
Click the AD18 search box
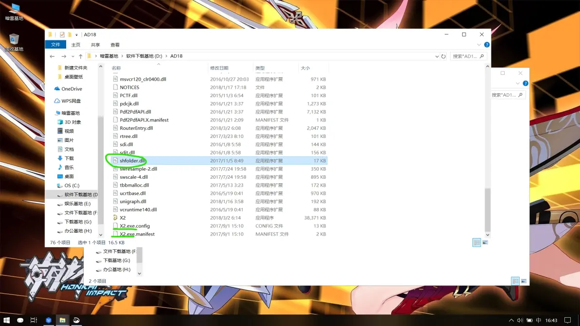(x=468, y=56)
